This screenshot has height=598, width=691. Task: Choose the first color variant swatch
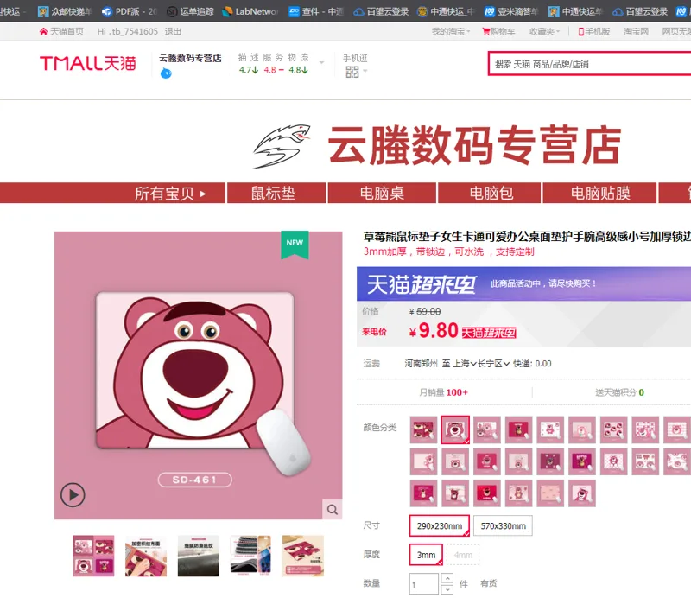tap(423, 429)
